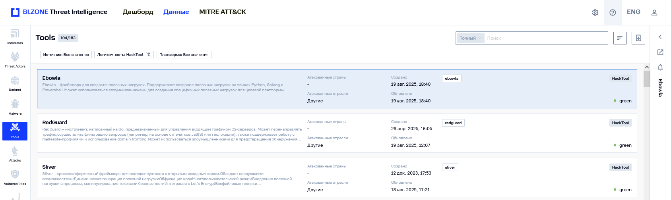Open Threat Actors in sidebar
This screenshot has width=671, height=200.
tap(15, 60)
